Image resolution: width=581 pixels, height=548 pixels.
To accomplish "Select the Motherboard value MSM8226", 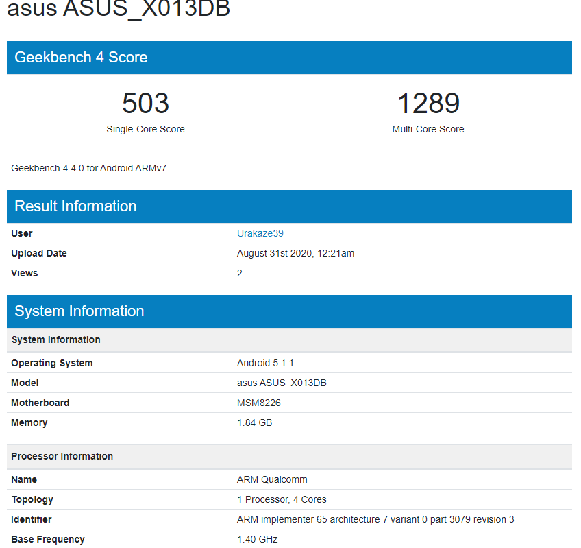I will [x=259, y=403].
